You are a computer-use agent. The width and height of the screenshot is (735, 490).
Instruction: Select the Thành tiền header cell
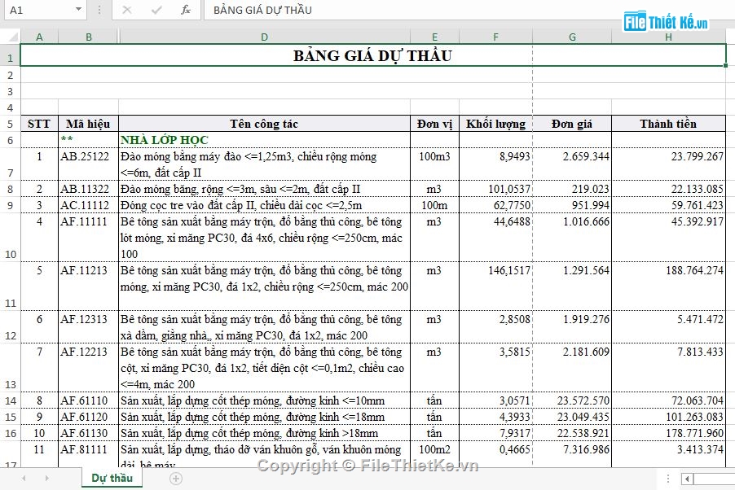(668, 124)
